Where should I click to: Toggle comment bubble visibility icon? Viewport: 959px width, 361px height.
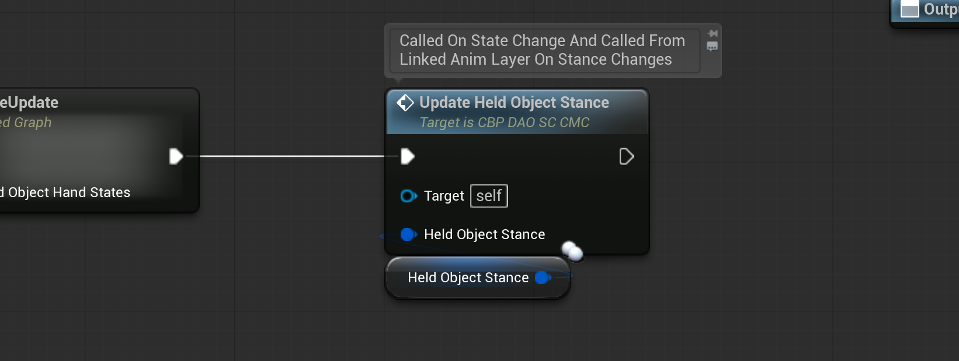pos(712,47)
